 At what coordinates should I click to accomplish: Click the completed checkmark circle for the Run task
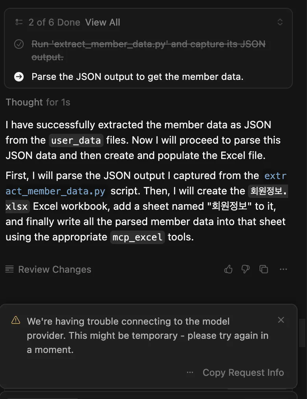(x=19, y=44)
